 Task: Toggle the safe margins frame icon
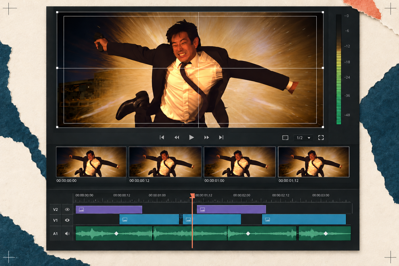[x=285, y=138]
